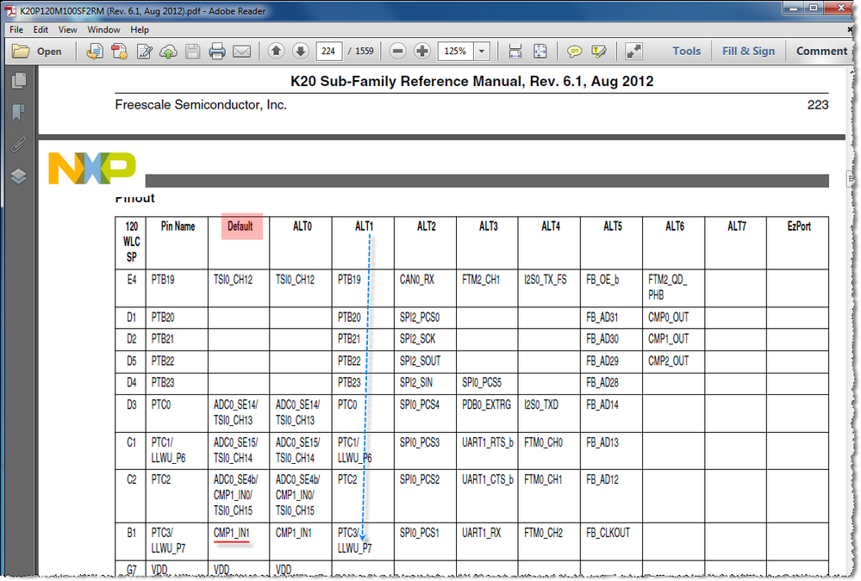Click the Create PDF icon
The height and width of the screenshot is (581, 861).
tap(119, 51)
